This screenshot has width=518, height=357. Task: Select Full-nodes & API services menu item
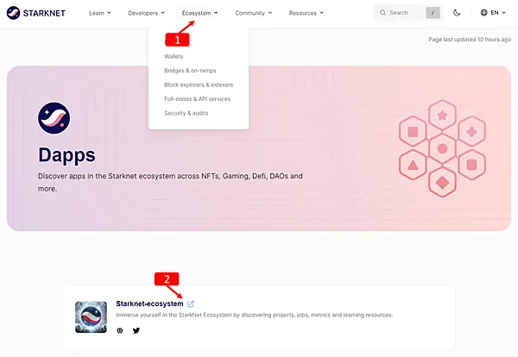[197, 99]
